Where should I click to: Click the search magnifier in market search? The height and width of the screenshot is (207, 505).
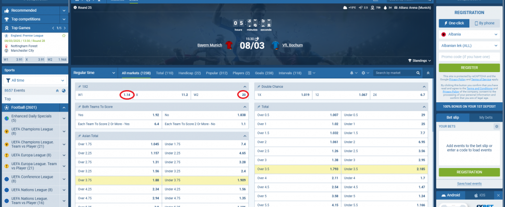tap(418, 73)
